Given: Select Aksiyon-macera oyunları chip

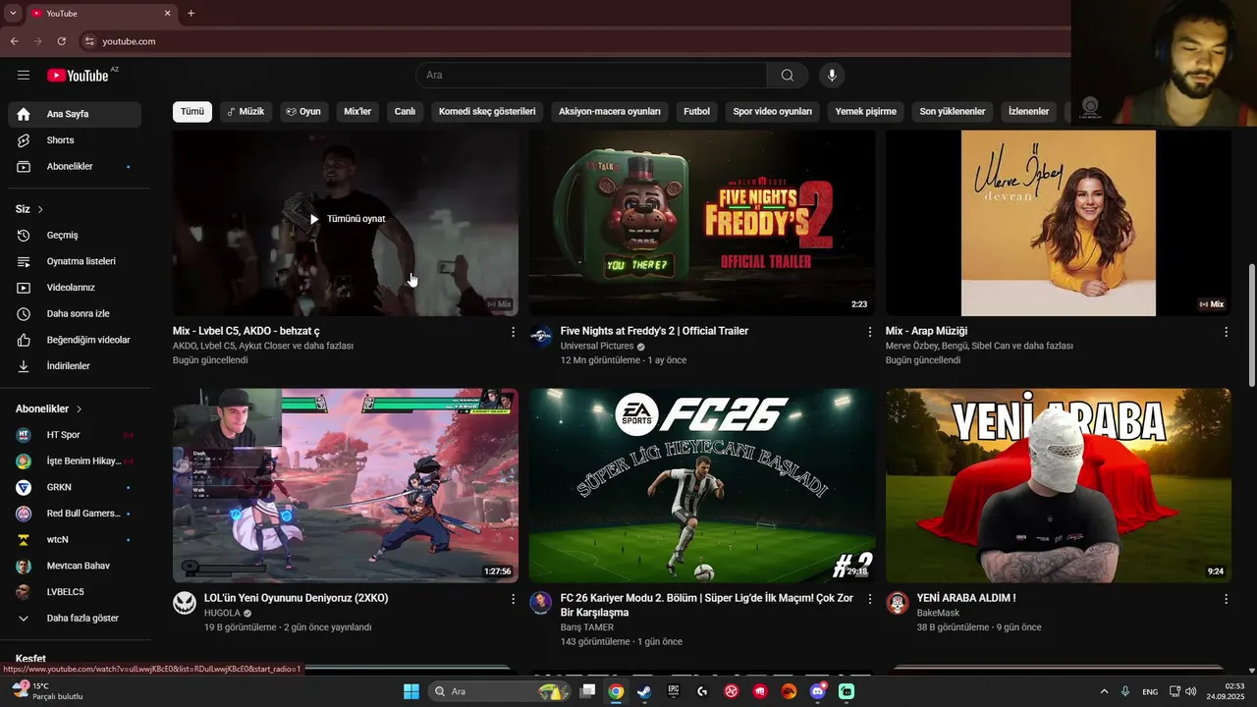Looking at the screenshot, I should pos(610,112).
